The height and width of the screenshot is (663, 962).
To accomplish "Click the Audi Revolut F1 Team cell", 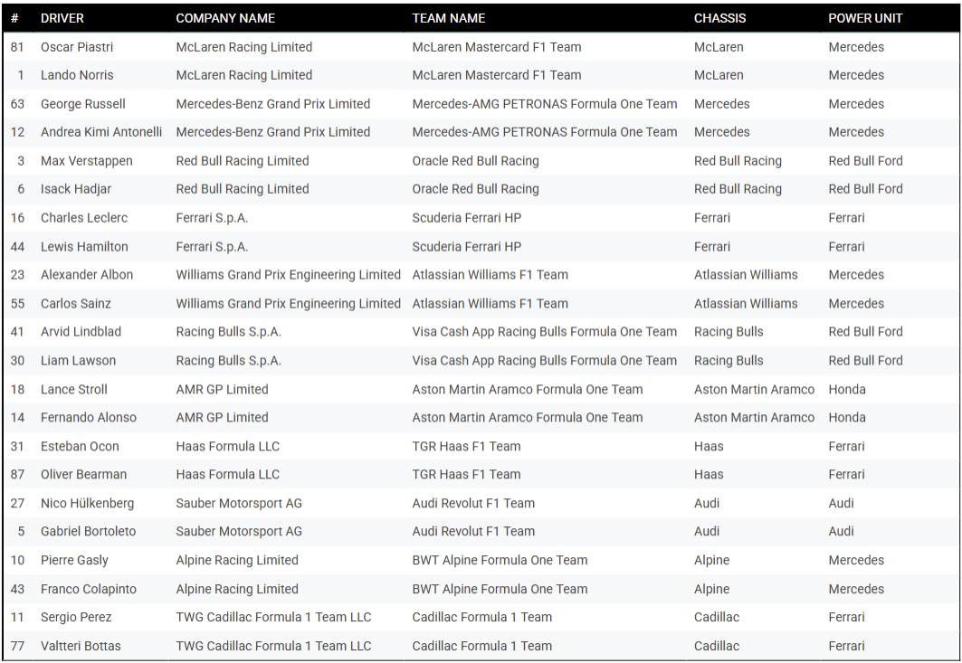I will [472, 503].
